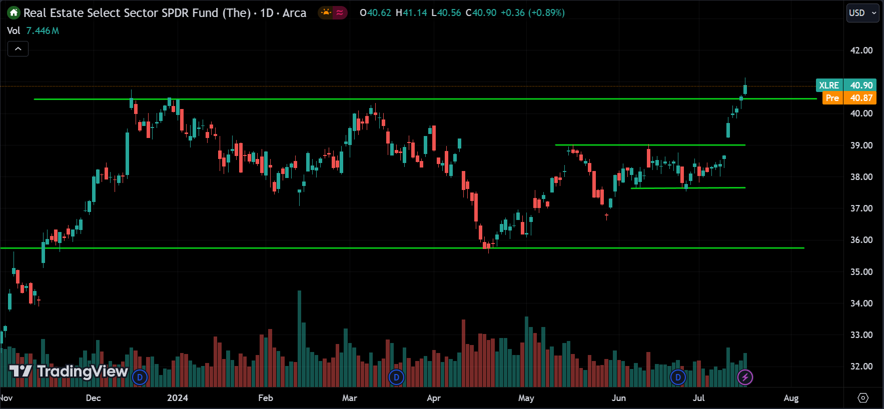
Task: Open chart settings gear icon
Action: point(863,398)
